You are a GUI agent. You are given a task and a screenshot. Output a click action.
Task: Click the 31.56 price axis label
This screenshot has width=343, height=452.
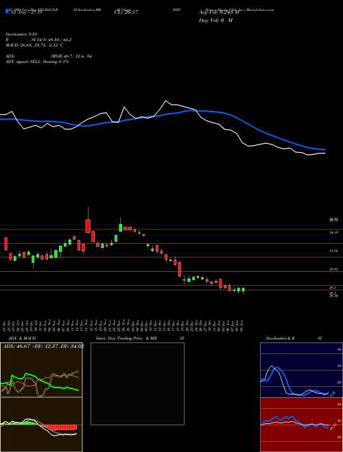tap(334, 251)
